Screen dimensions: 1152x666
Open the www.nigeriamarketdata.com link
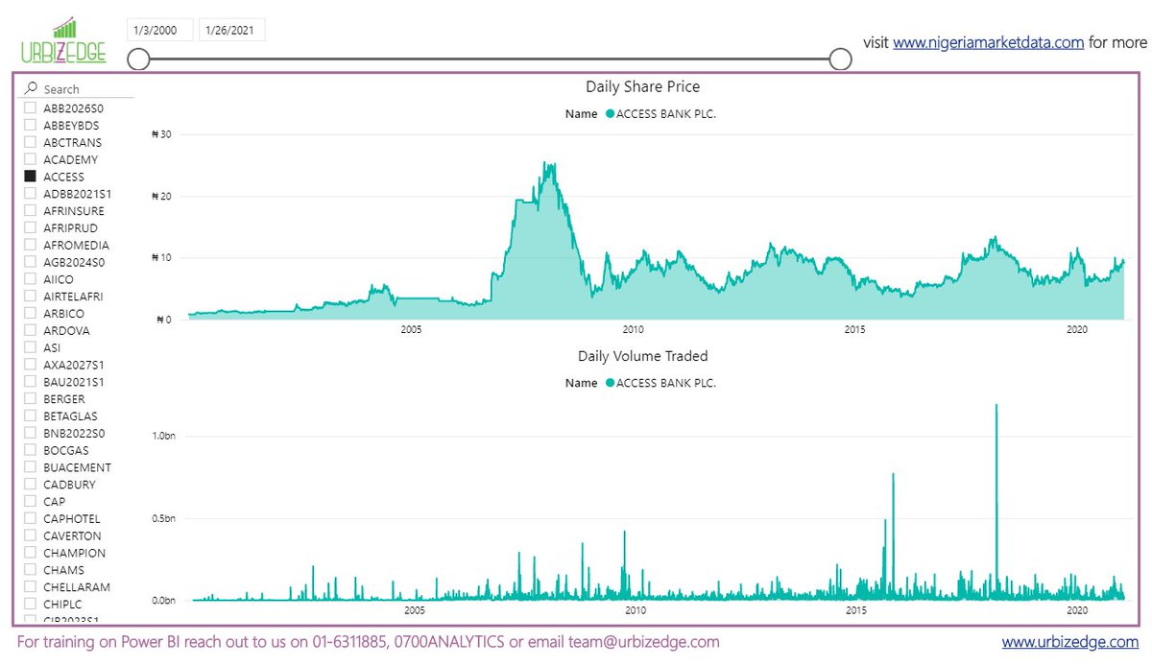tap(989, 42)
